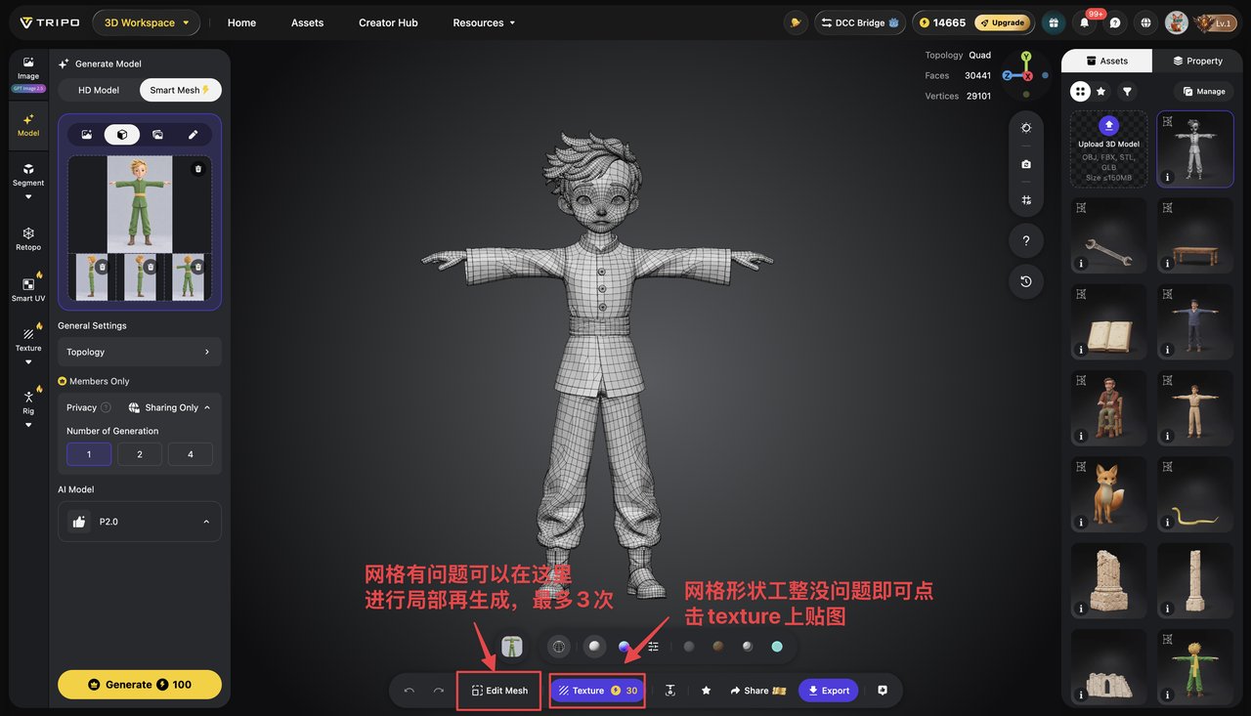Select the Assets tab
Screen dimensions: 1251x716
tap(1107, 61)
